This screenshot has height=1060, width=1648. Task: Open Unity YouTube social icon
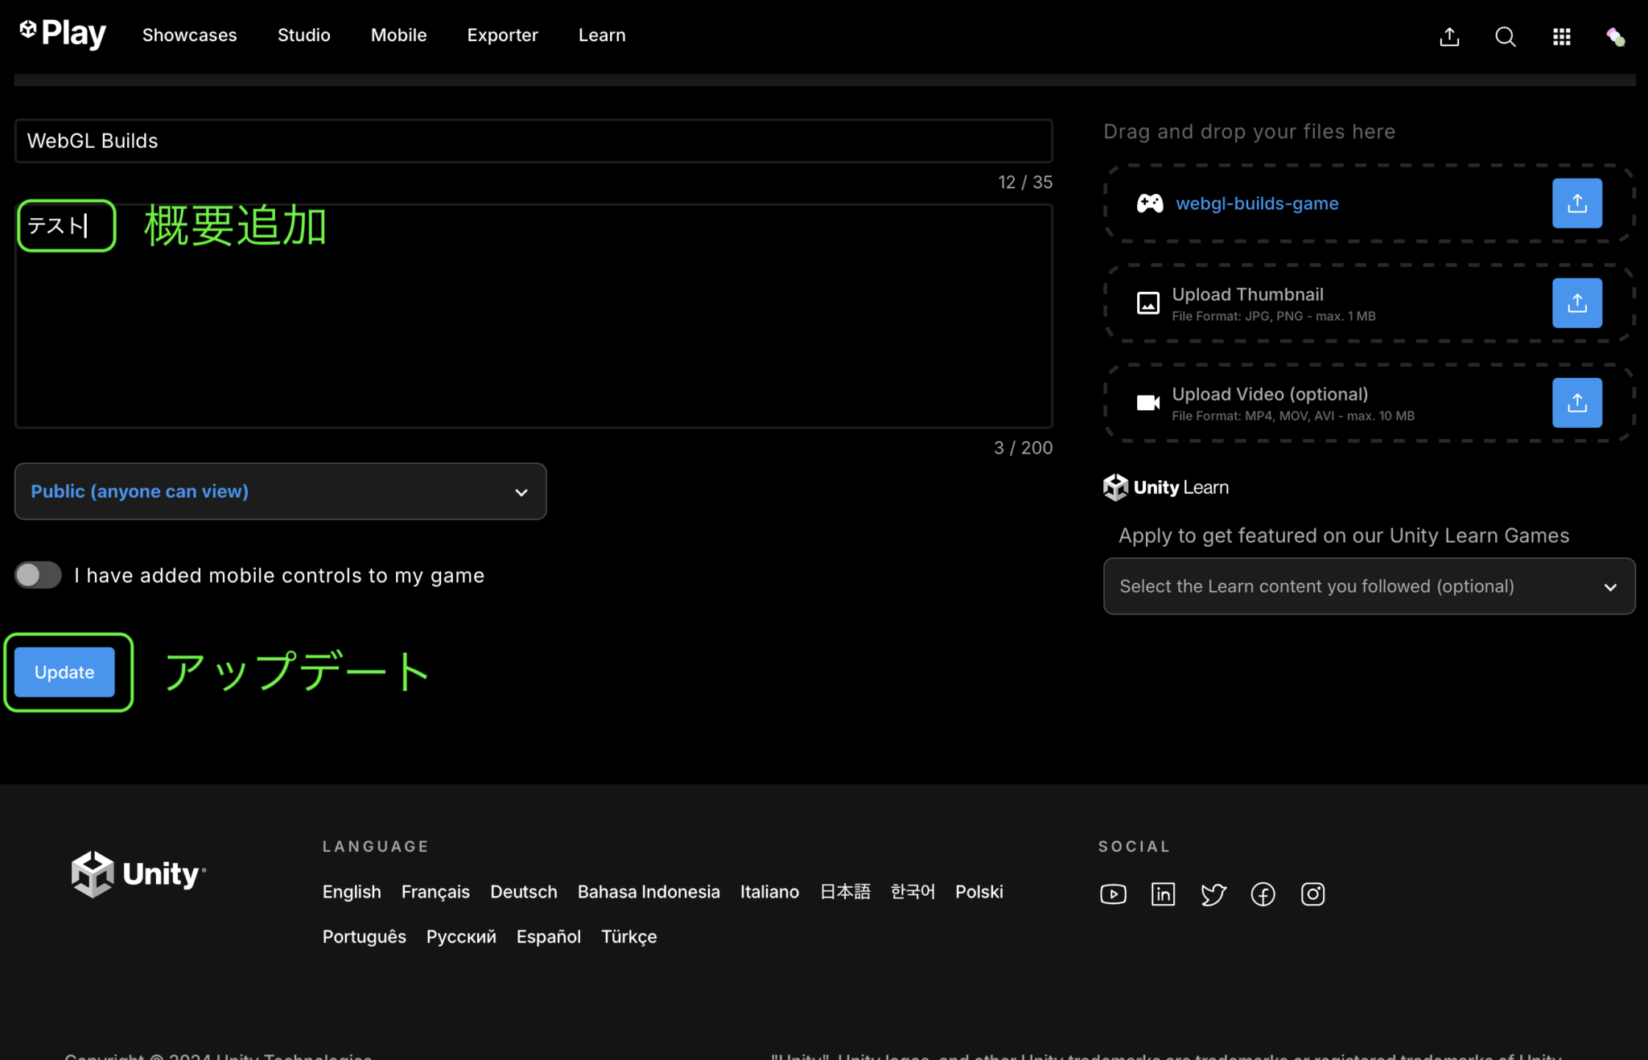1113,894
